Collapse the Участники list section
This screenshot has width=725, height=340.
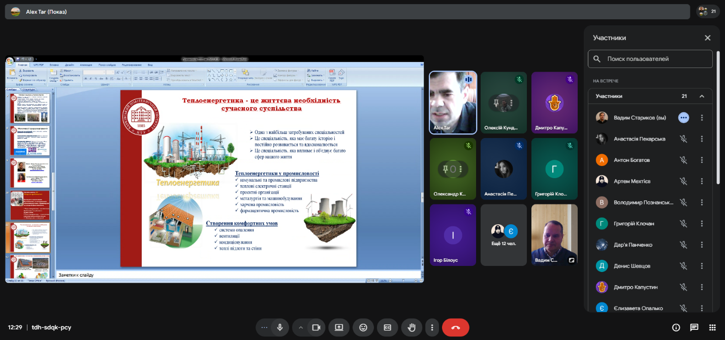[x=702, y=96]
